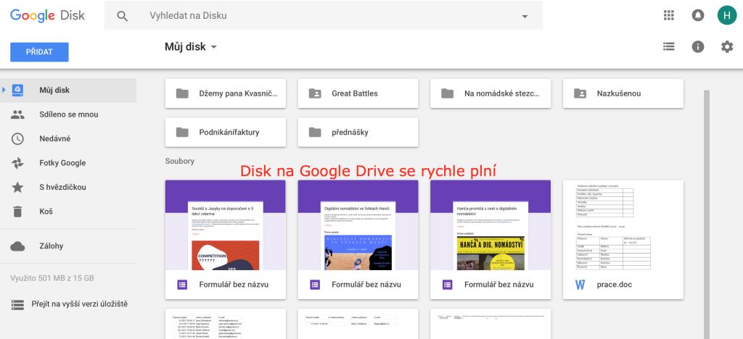
Task: Open Fotky Google section
Action: [x=68, y=163]
